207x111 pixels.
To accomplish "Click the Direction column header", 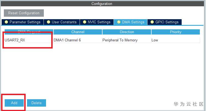I will (x=127, y=32).
